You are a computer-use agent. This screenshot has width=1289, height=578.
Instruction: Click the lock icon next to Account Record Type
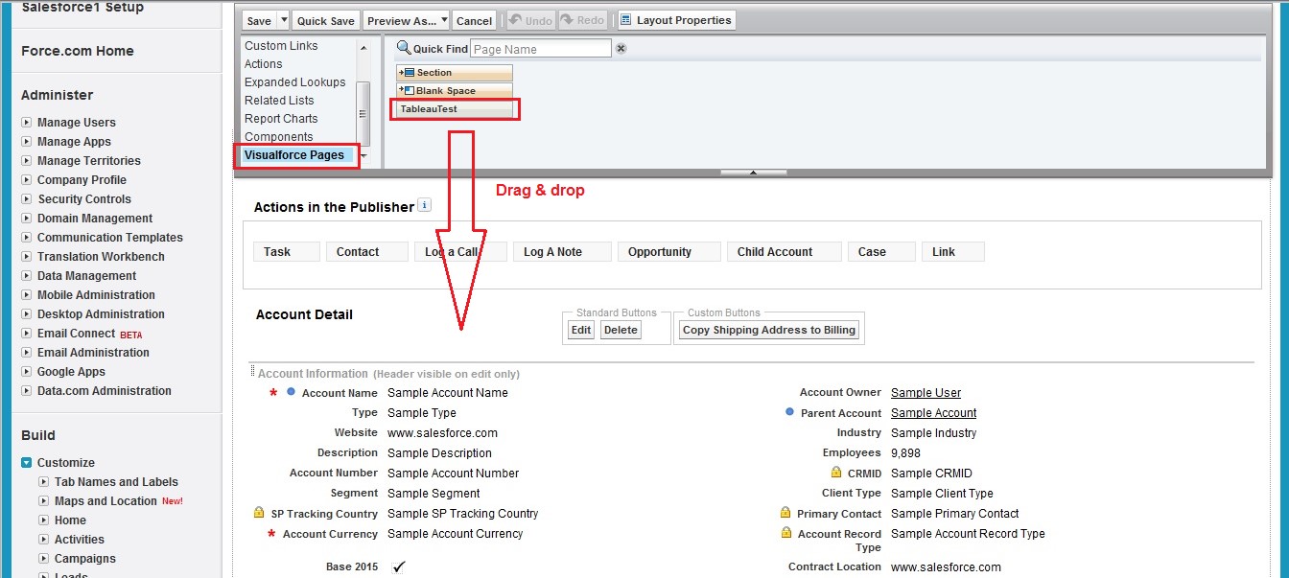pos(785,533)
